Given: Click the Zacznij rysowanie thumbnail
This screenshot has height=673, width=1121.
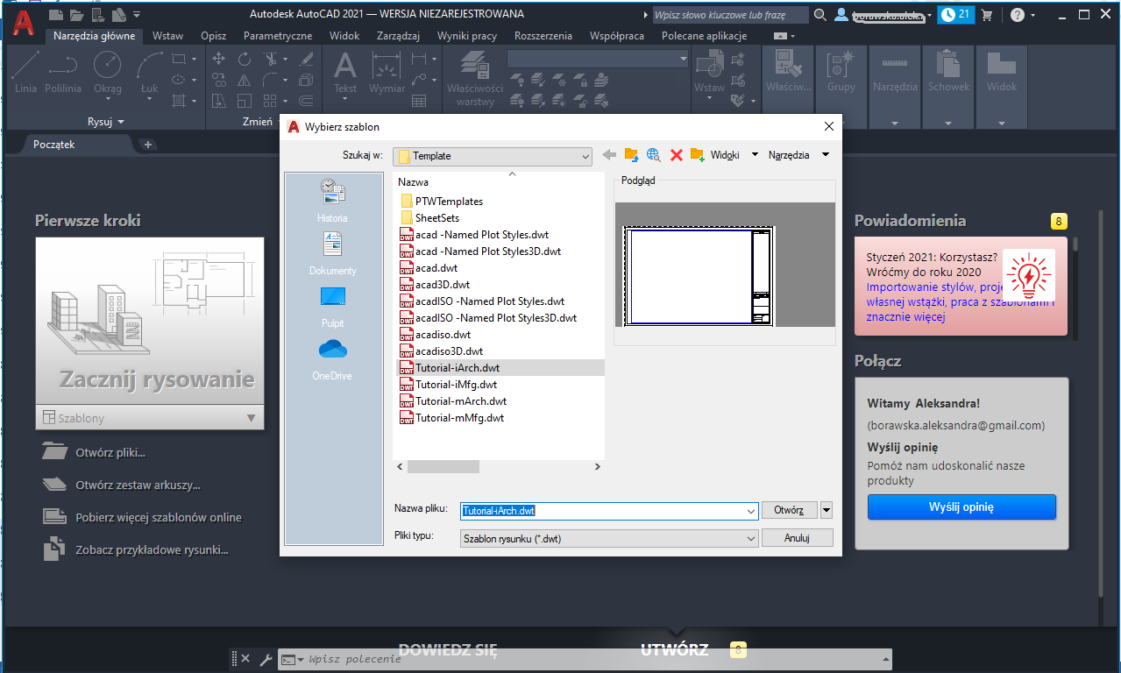Looking at the screenshot, I should pos(150,322).
